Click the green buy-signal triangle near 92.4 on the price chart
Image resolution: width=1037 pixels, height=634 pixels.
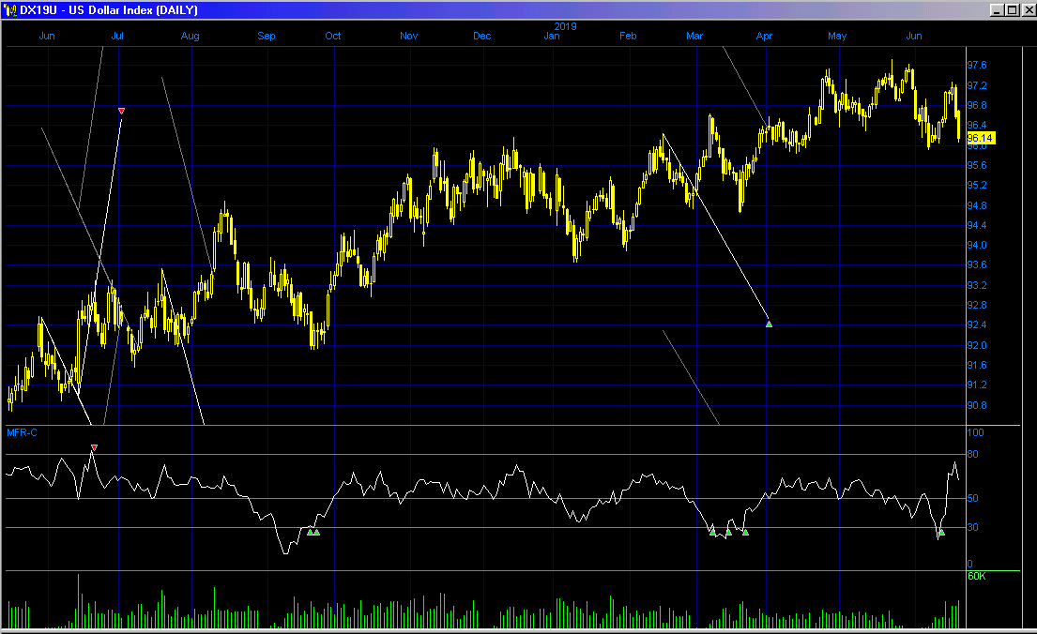tap(769, 324)
